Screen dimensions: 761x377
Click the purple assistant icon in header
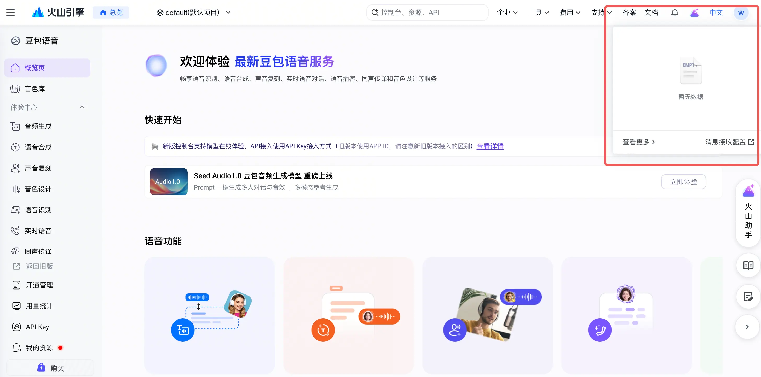coord(694,13)
